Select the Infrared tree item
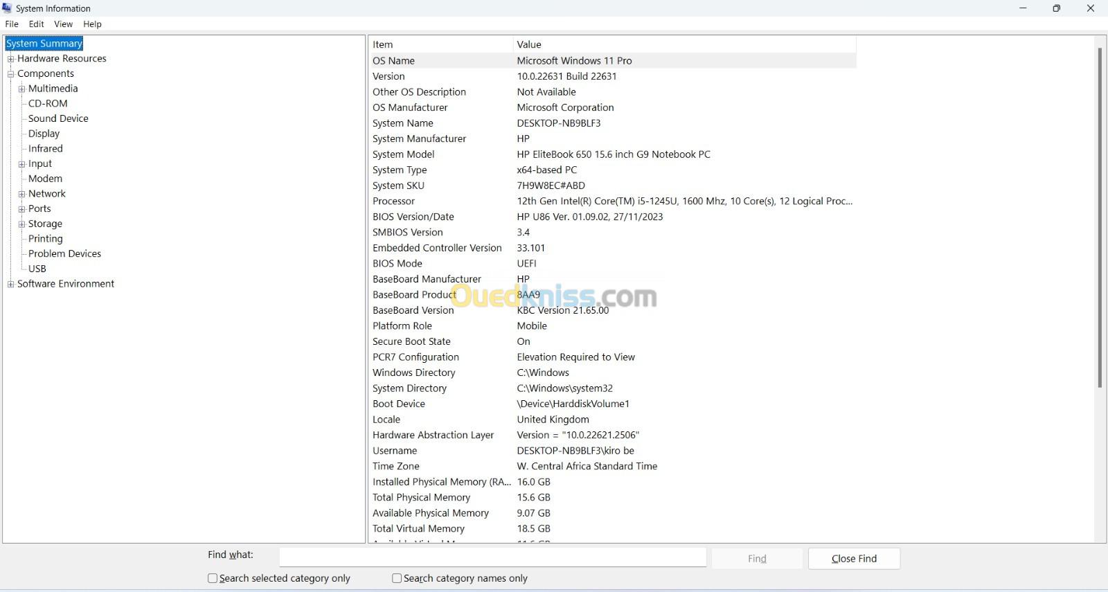This screenshot has height=592, width=1108. pyautogui.click(x=45, y=149)
